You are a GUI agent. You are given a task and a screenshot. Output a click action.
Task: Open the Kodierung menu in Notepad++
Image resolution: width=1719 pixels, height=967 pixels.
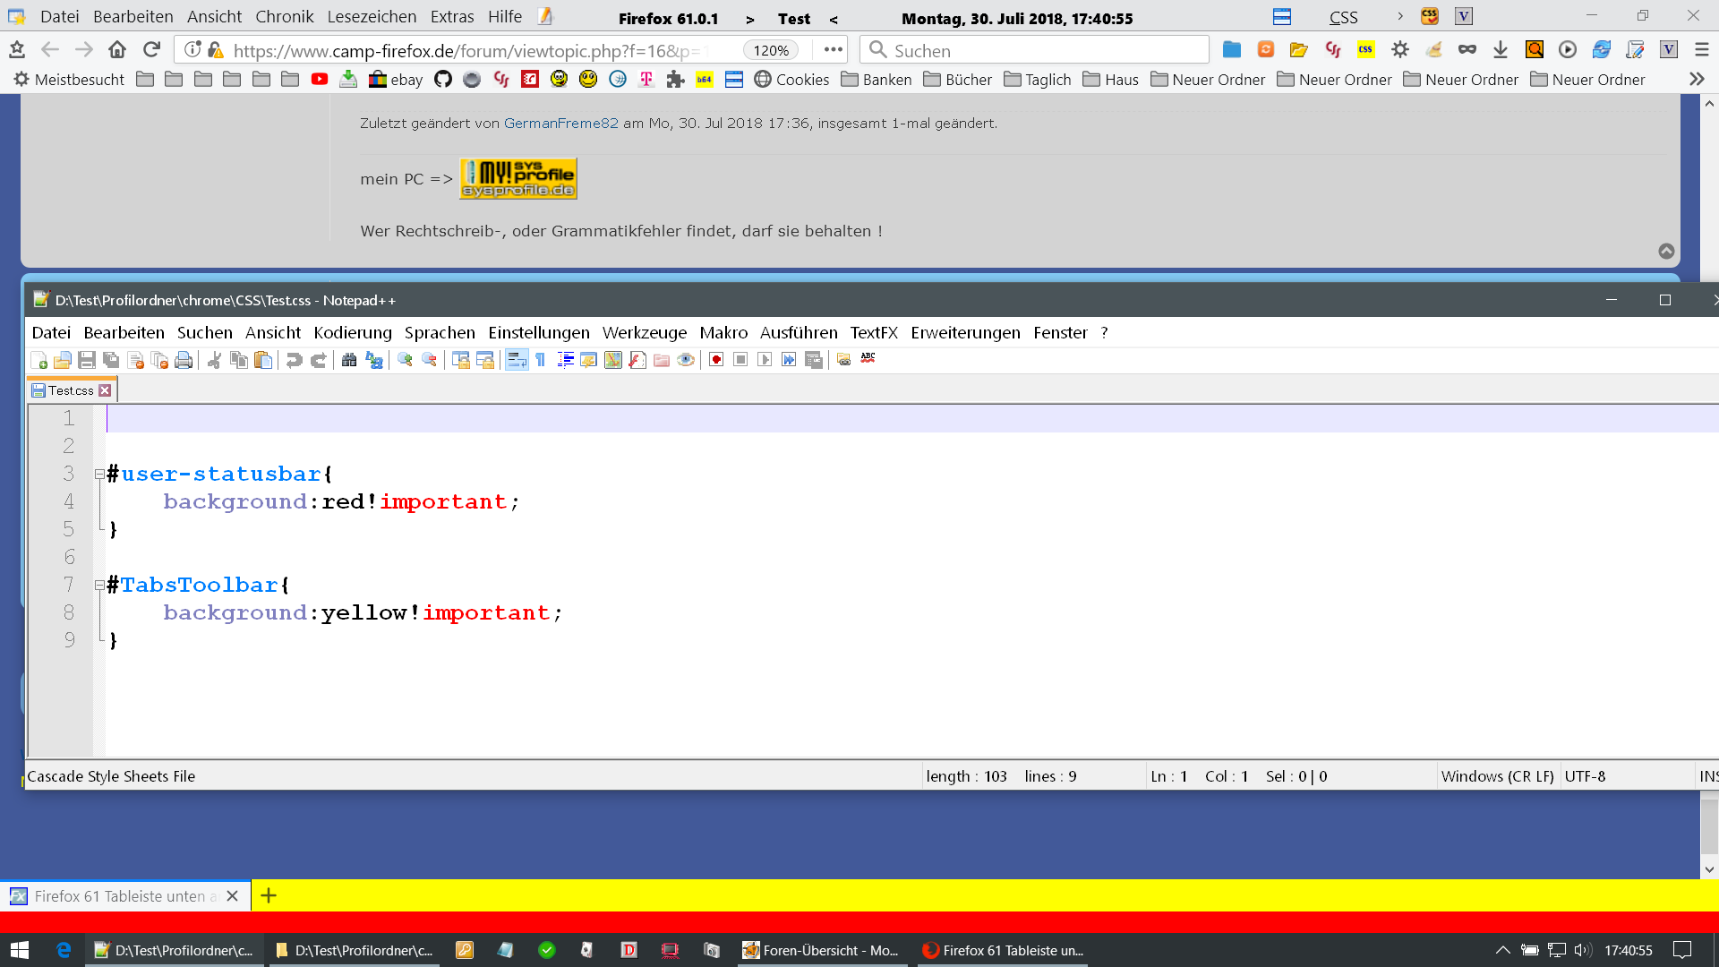[352, 333]
